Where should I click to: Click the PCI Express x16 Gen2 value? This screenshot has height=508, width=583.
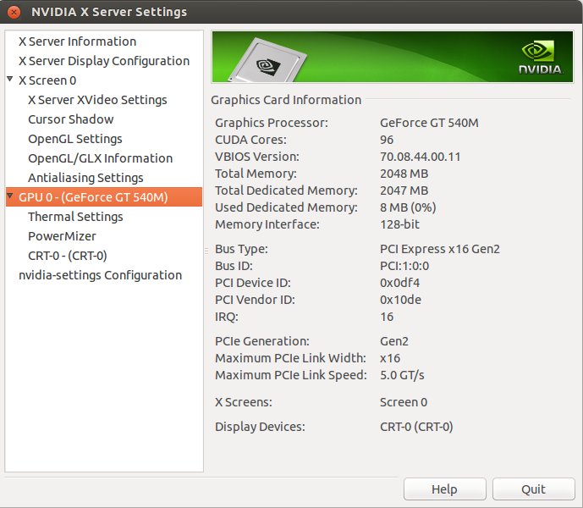[x=440, y=249]
